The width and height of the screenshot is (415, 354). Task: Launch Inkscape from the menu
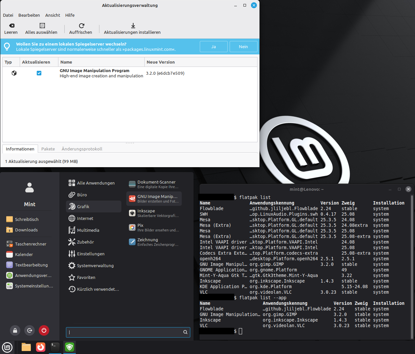click(x=154, y=213)
